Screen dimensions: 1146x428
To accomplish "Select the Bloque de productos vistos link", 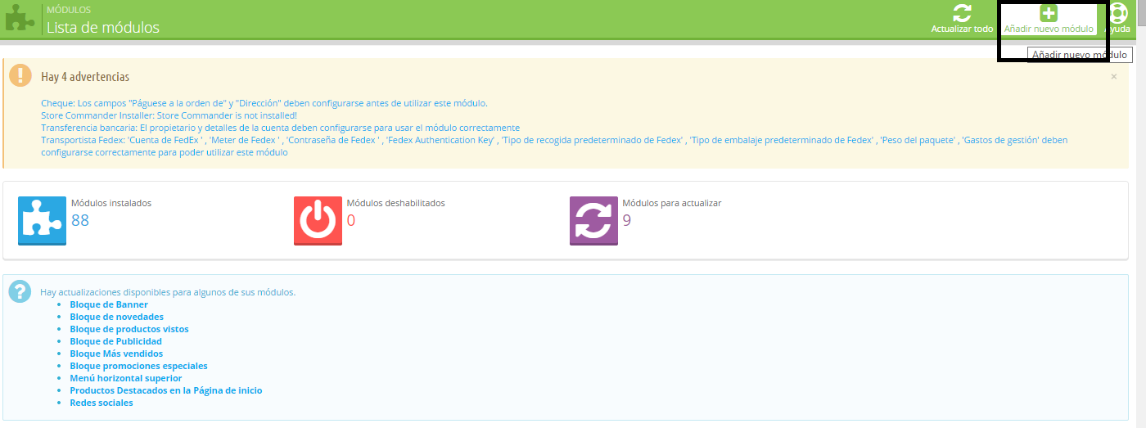I will click(x=129, y=329).
